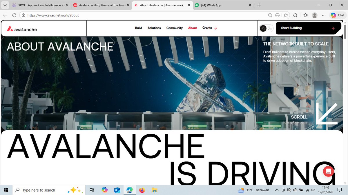
Task: Select the sun icon for light theme
Action: point(263,28)
